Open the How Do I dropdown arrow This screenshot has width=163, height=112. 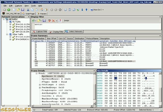(x=103, y=10)
